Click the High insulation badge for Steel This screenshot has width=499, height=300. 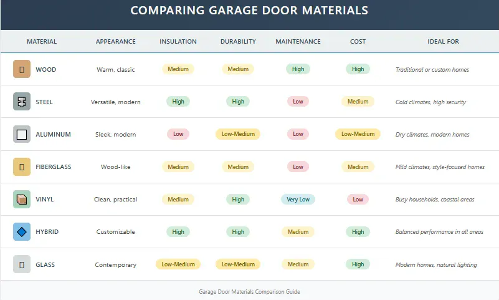pyautogui.click(x=178, y=102)
